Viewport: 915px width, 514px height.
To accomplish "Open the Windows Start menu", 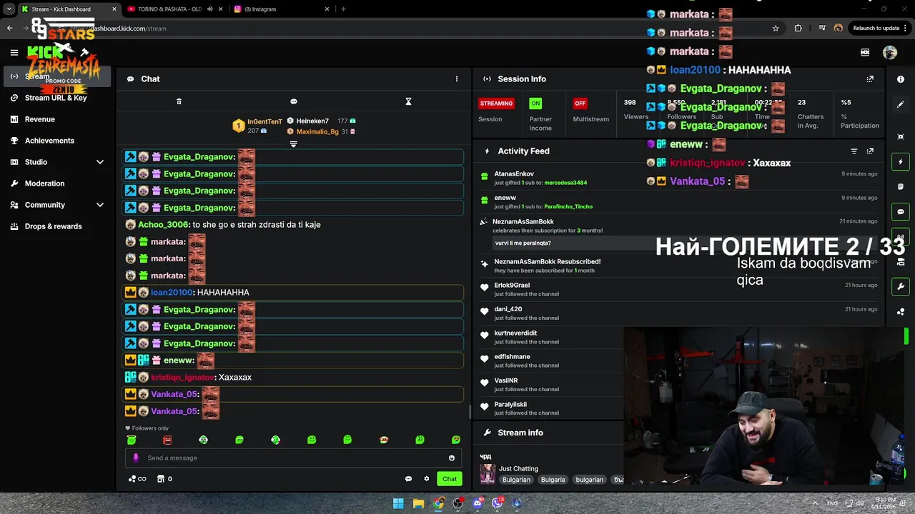I will pos(398,503).
